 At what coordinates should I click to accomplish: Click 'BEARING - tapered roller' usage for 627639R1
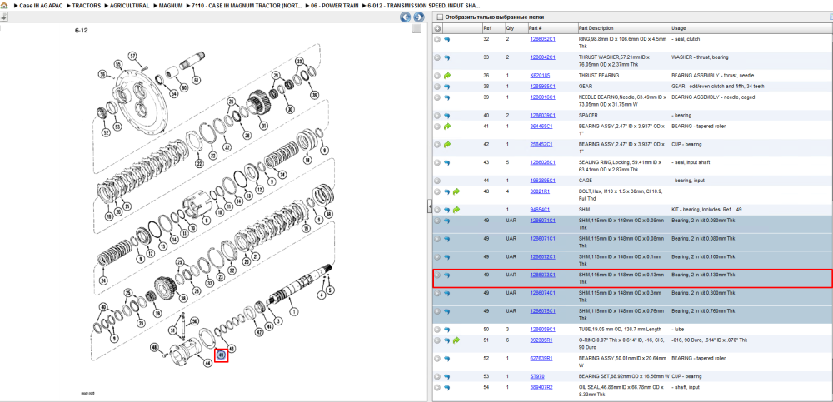[697, 359]
